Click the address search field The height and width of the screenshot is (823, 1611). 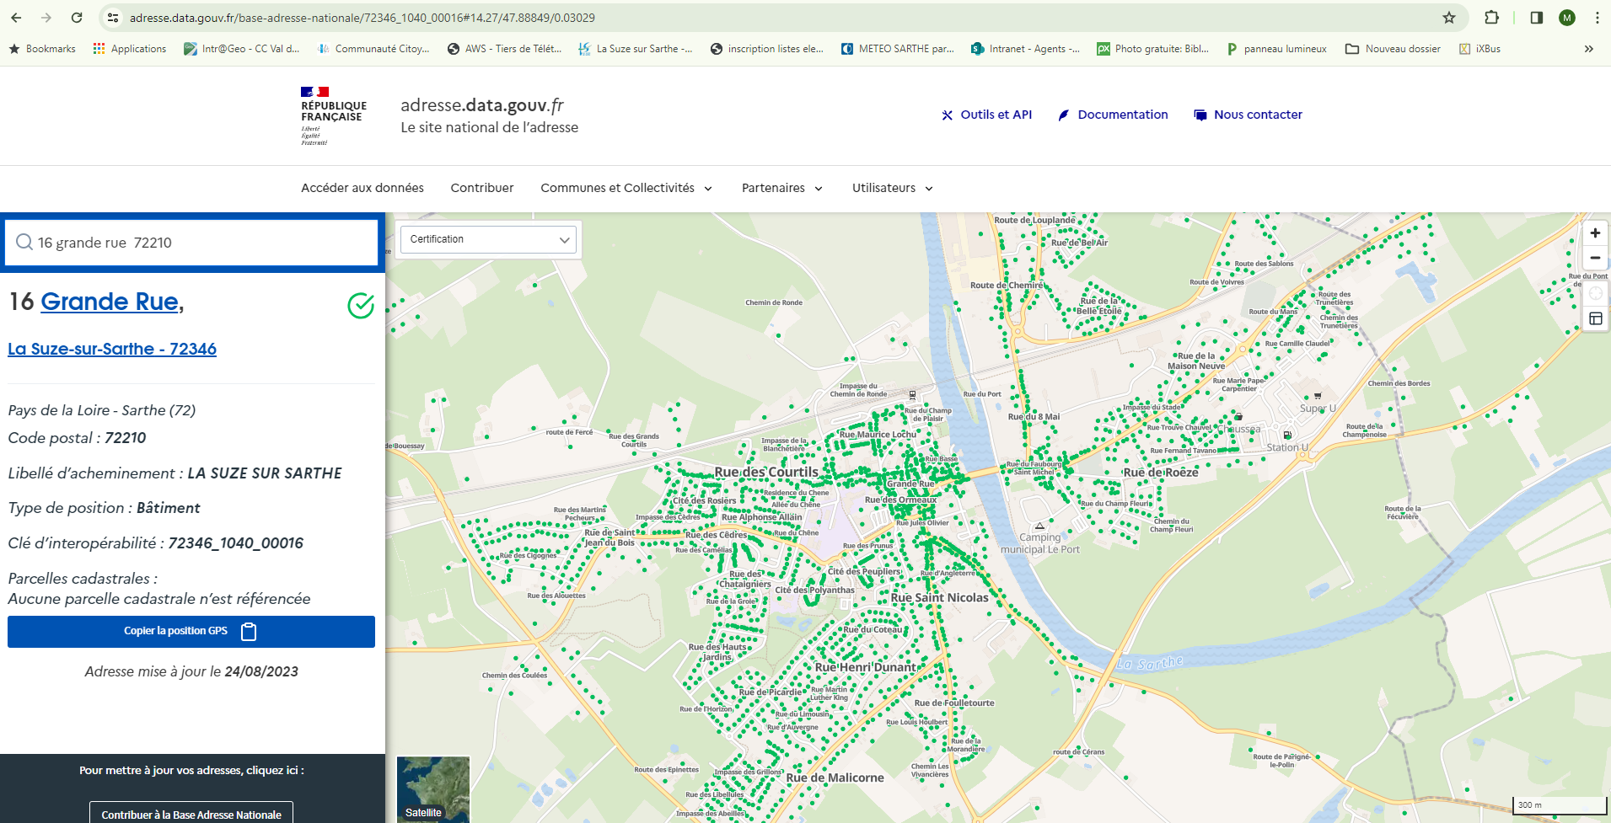click(202, 243)
